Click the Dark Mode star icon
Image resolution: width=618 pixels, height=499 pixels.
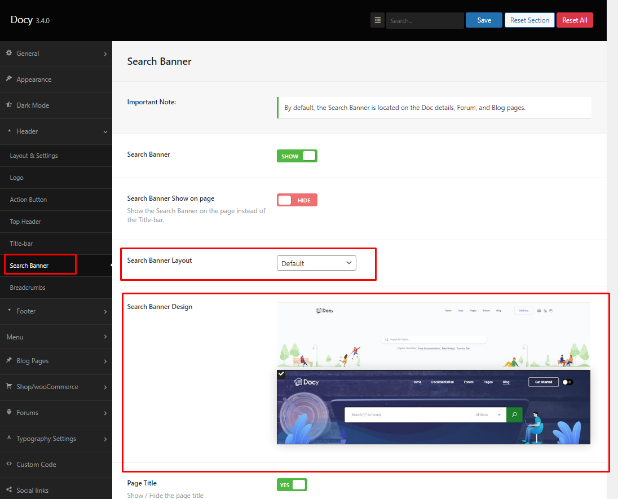[9, 104]
